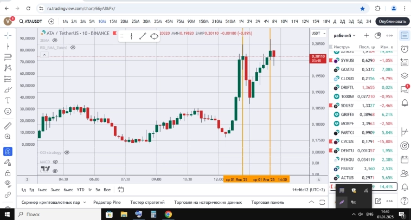The image size is (411, 220).
Task: Click the Windows Start button
Action: [x=7, y=214]
